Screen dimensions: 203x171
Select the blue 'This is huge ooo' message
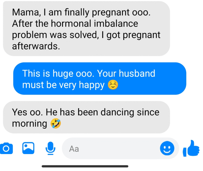pyautogui.click(x=100, y=79)
